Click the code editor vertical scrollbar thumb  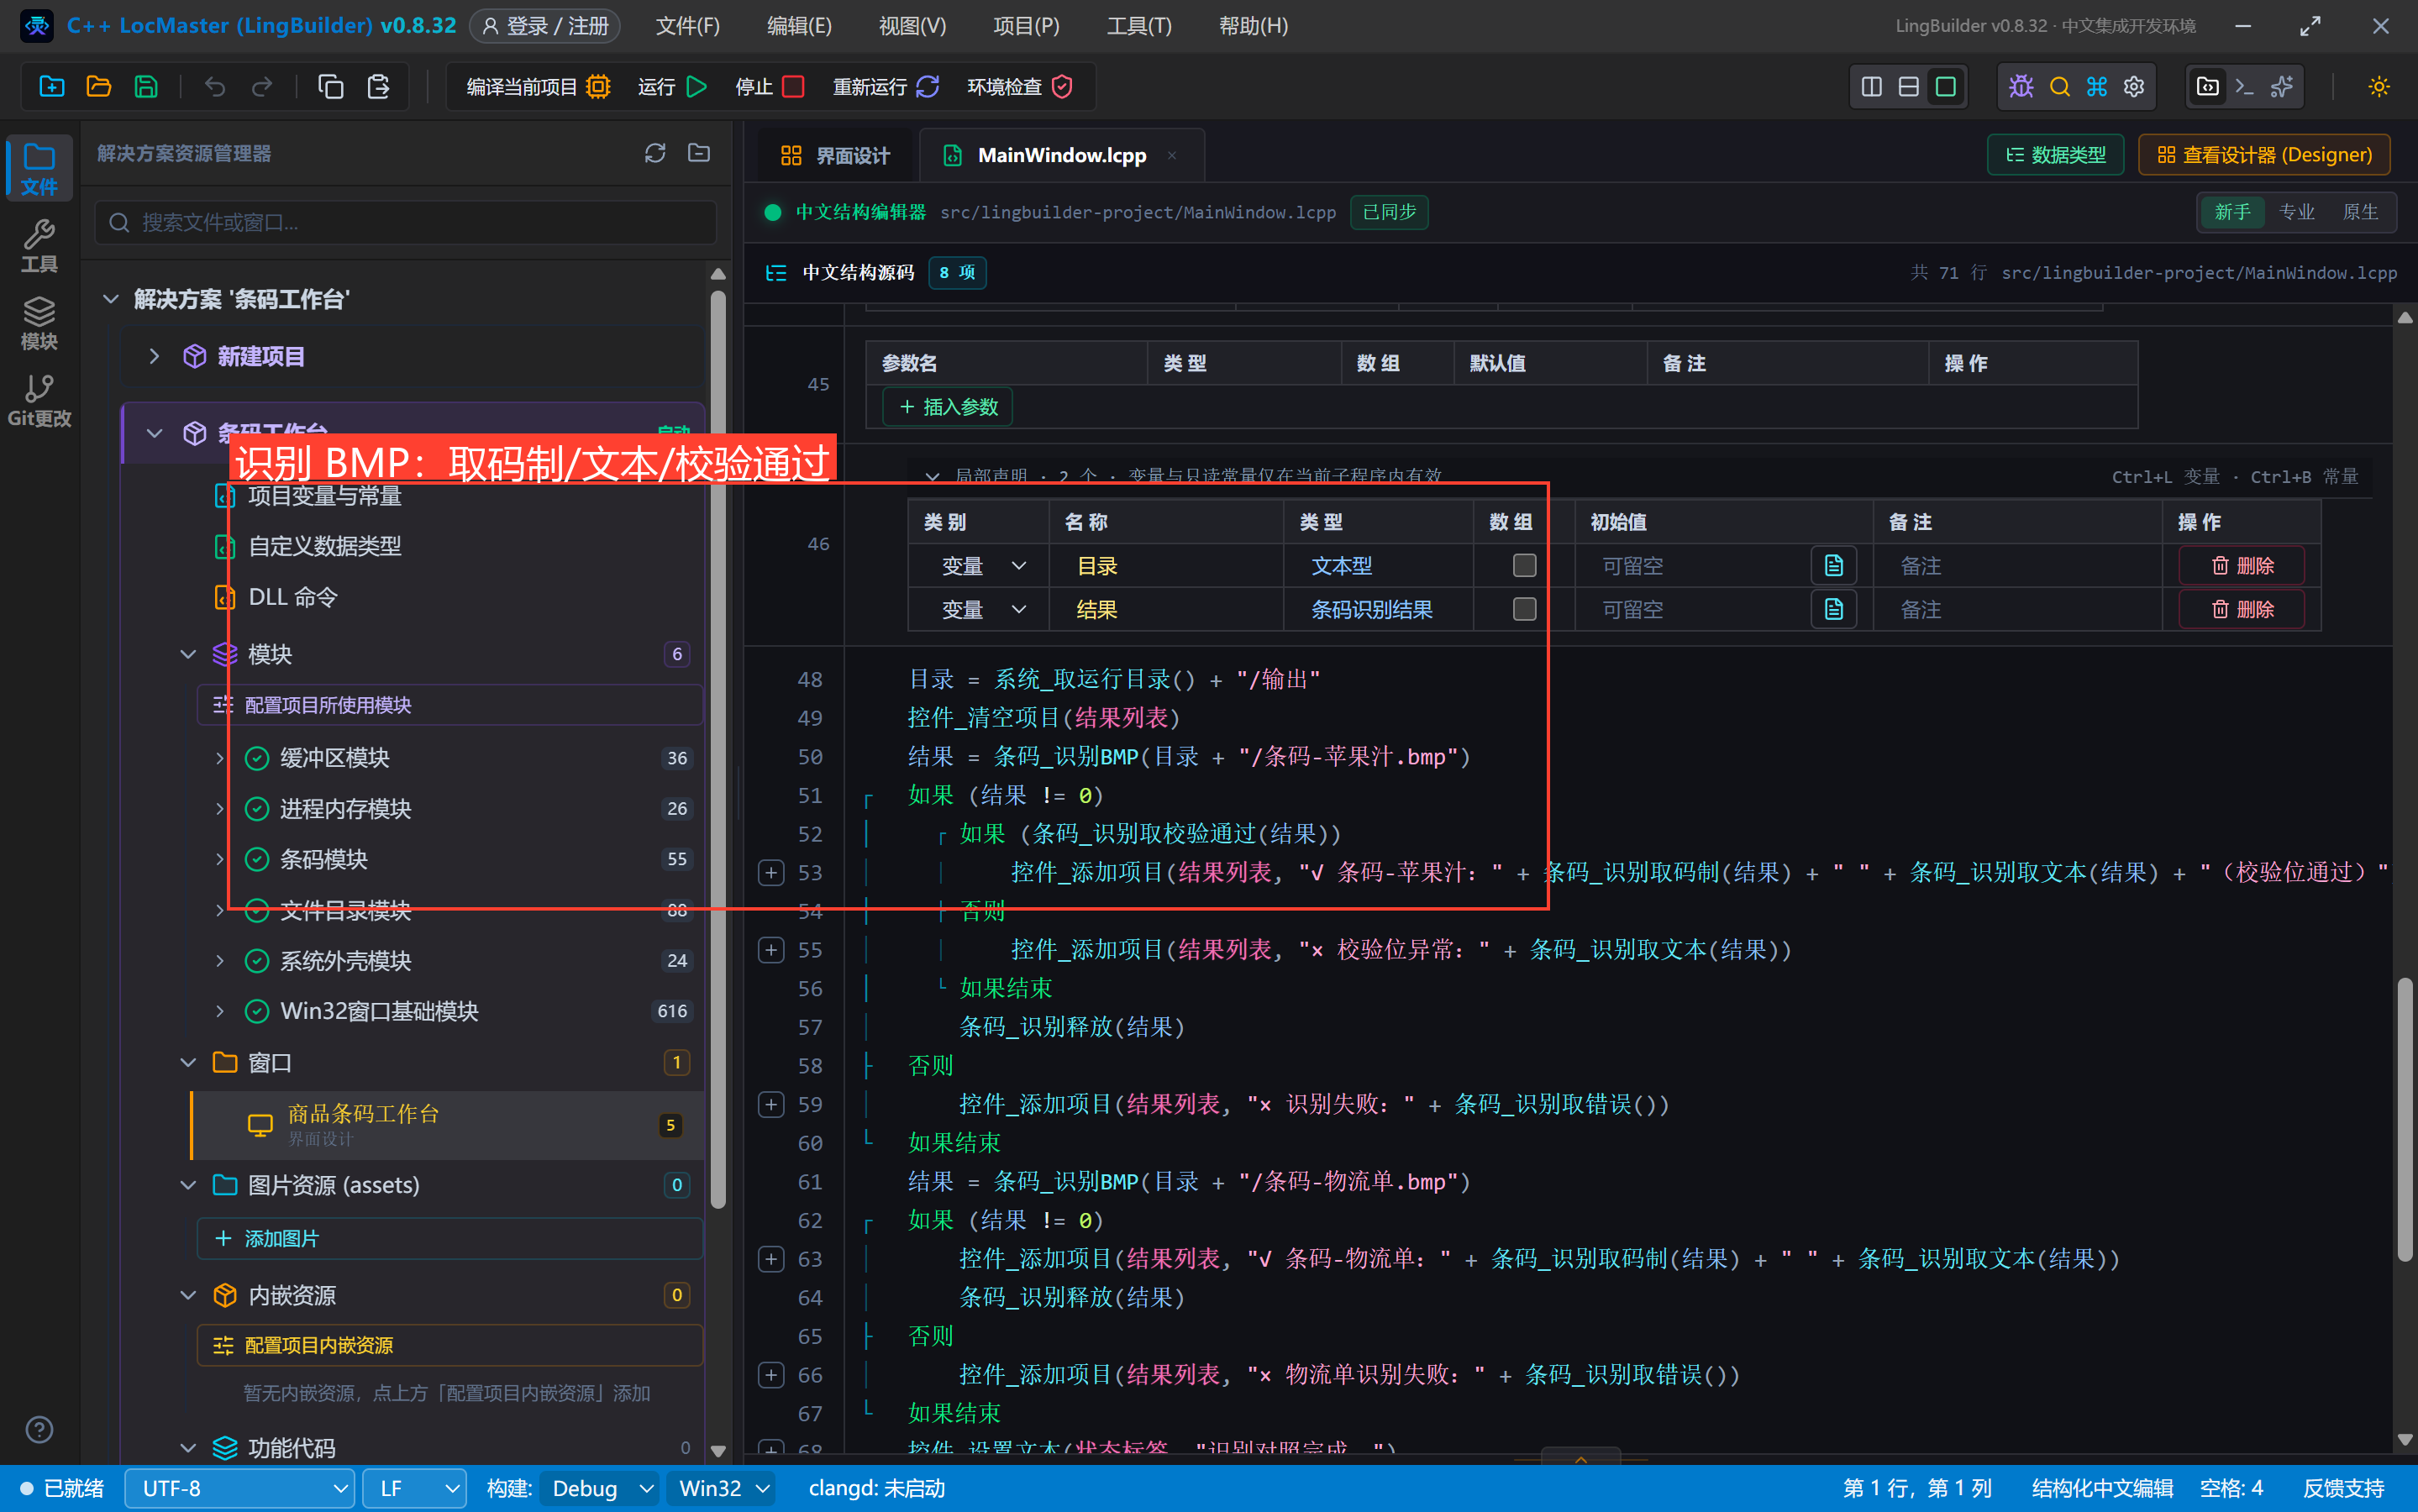click(2405, 1120)
